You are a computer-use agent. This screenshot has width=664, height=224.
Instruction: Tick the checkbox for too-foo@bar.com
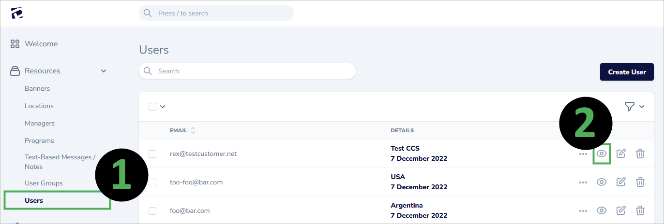(x=152, y=182)
